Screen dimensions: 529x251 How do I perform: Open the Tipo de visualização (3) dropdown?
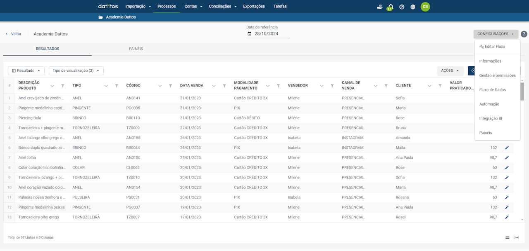[76, 70]
